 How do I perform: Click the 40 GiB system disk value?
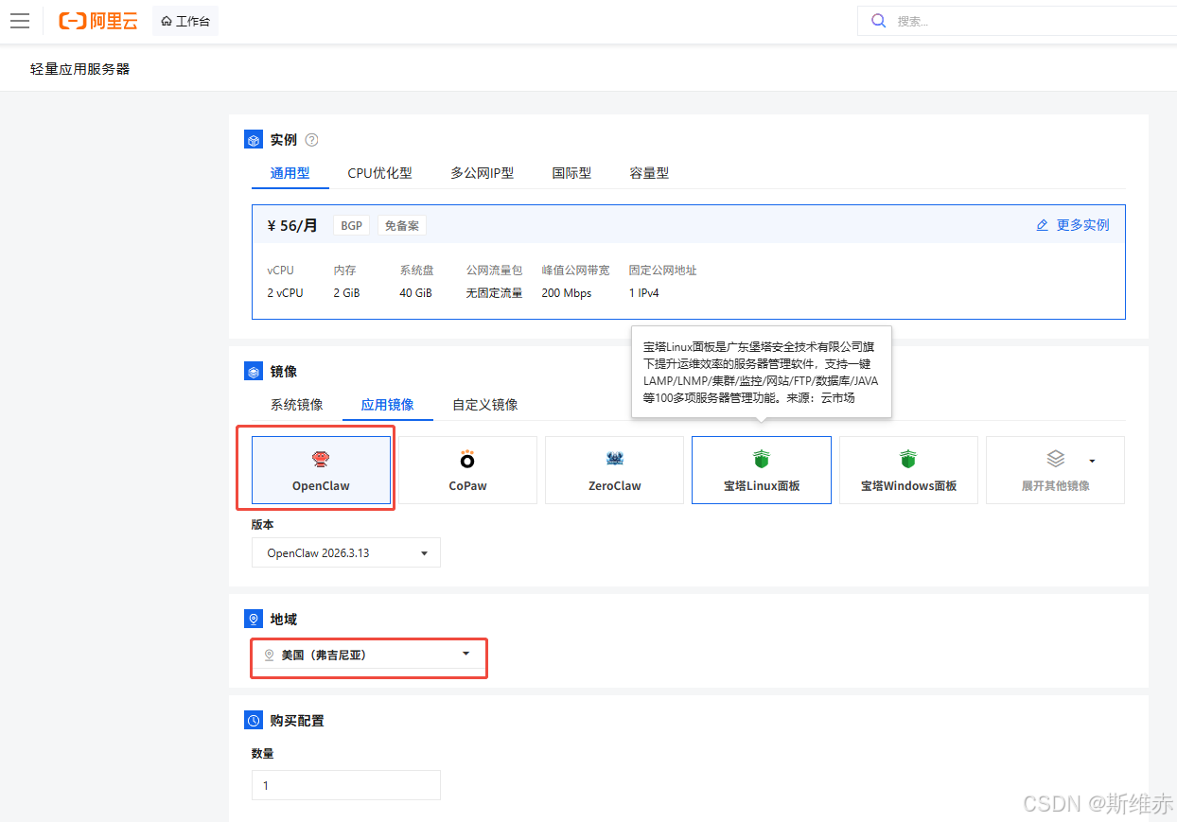(x=415, y=293)
